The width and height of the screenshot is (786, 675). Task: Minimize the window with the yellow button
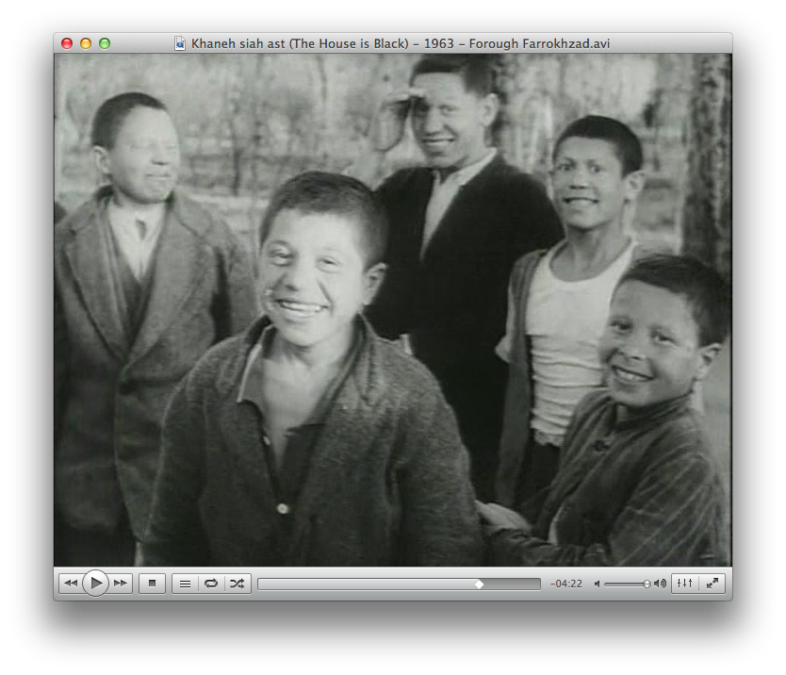86,43
